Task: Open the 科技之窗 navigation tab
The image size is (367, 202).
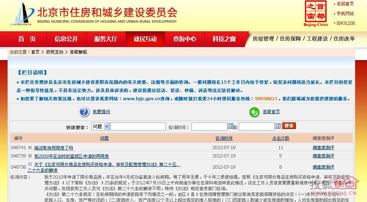Action: point(224,39)
